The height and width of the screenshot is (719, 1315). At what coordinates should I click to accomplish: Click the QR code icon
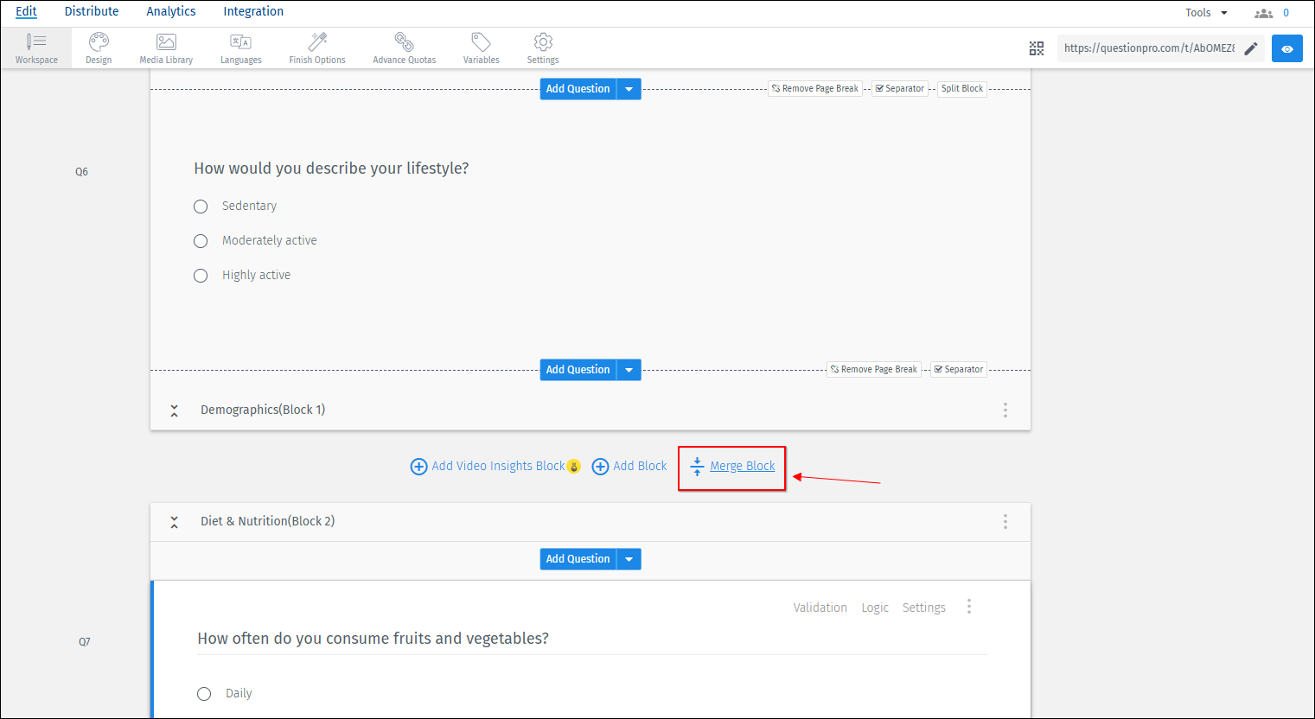(x=1036, y=48)
